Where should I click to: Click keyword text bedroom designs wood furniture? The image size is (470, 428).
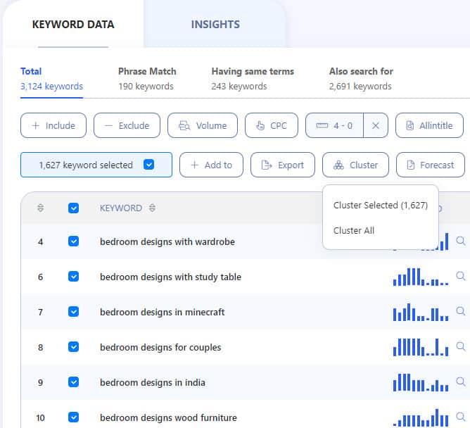[x=168, y=418]
